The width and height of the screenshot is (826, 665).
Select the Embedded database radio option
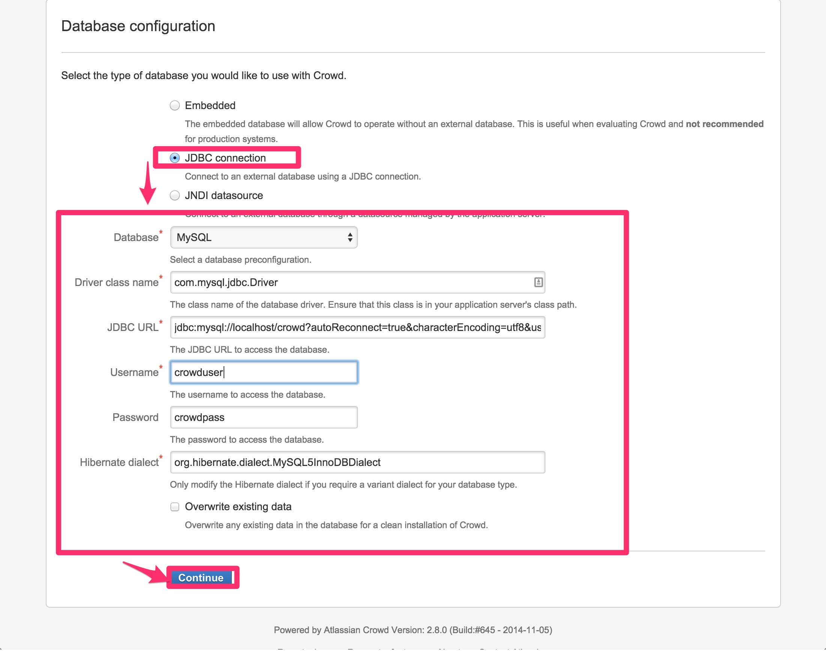175,105
